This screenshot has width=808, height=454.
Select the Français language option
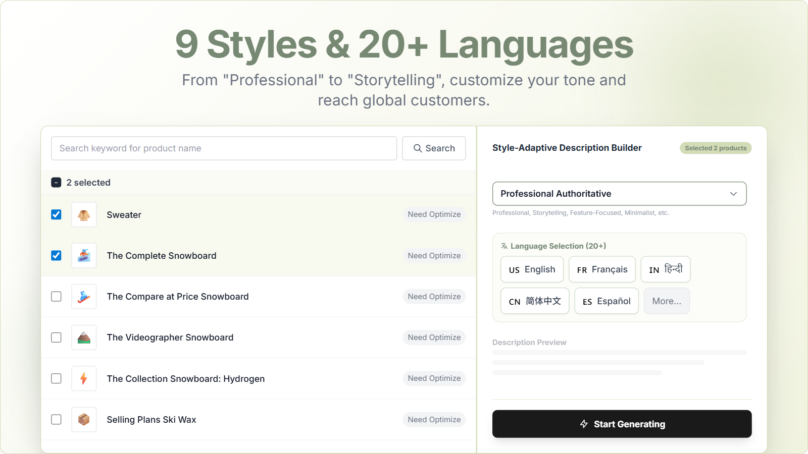click(602, 269)
